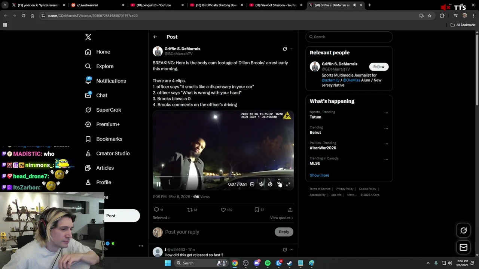Image resolution: width=479 pixels, height=269 pixels.
Task: Expand the Relevant reply sorting dropdown
Action: point(161,217)
